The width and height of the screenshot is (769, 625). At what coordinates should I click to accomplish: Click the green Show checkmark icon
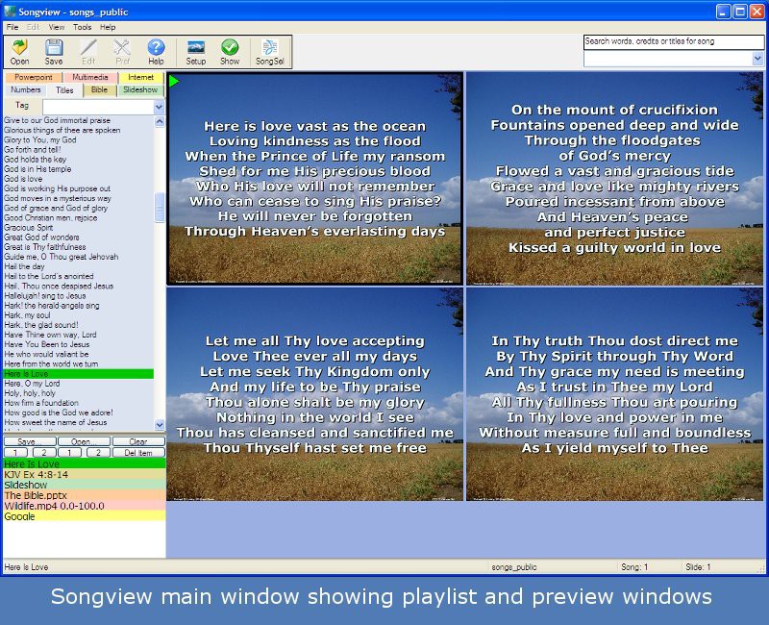pyautogui.click(x=230, y=52)
